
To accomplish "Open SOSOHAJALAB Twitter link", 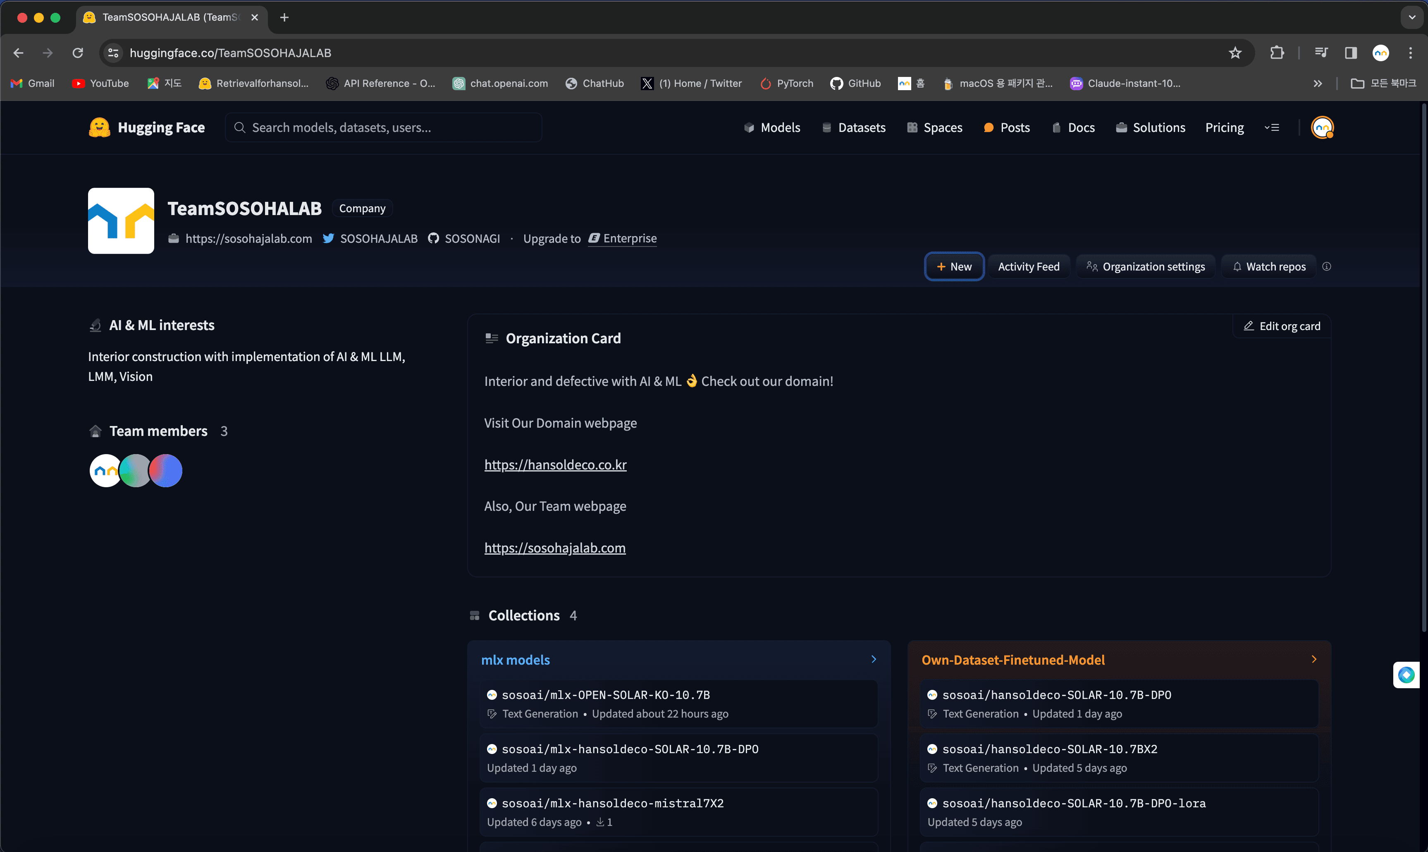I will click(x=370, y=238).
